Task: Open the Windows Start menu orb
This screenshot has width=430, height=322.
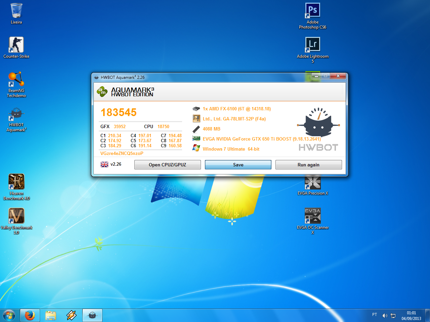Action: click(x=9, y=315)
